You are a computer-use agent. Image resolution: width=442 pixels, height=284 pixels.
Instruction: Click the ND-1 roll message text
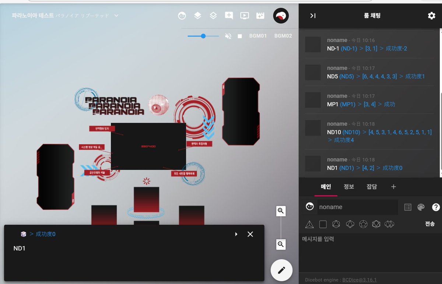[x=367, y=49]
